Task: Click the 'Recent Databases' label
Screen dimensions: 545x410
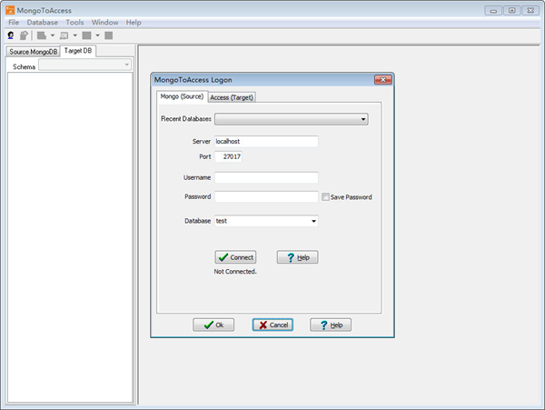Action: point(186,119)
